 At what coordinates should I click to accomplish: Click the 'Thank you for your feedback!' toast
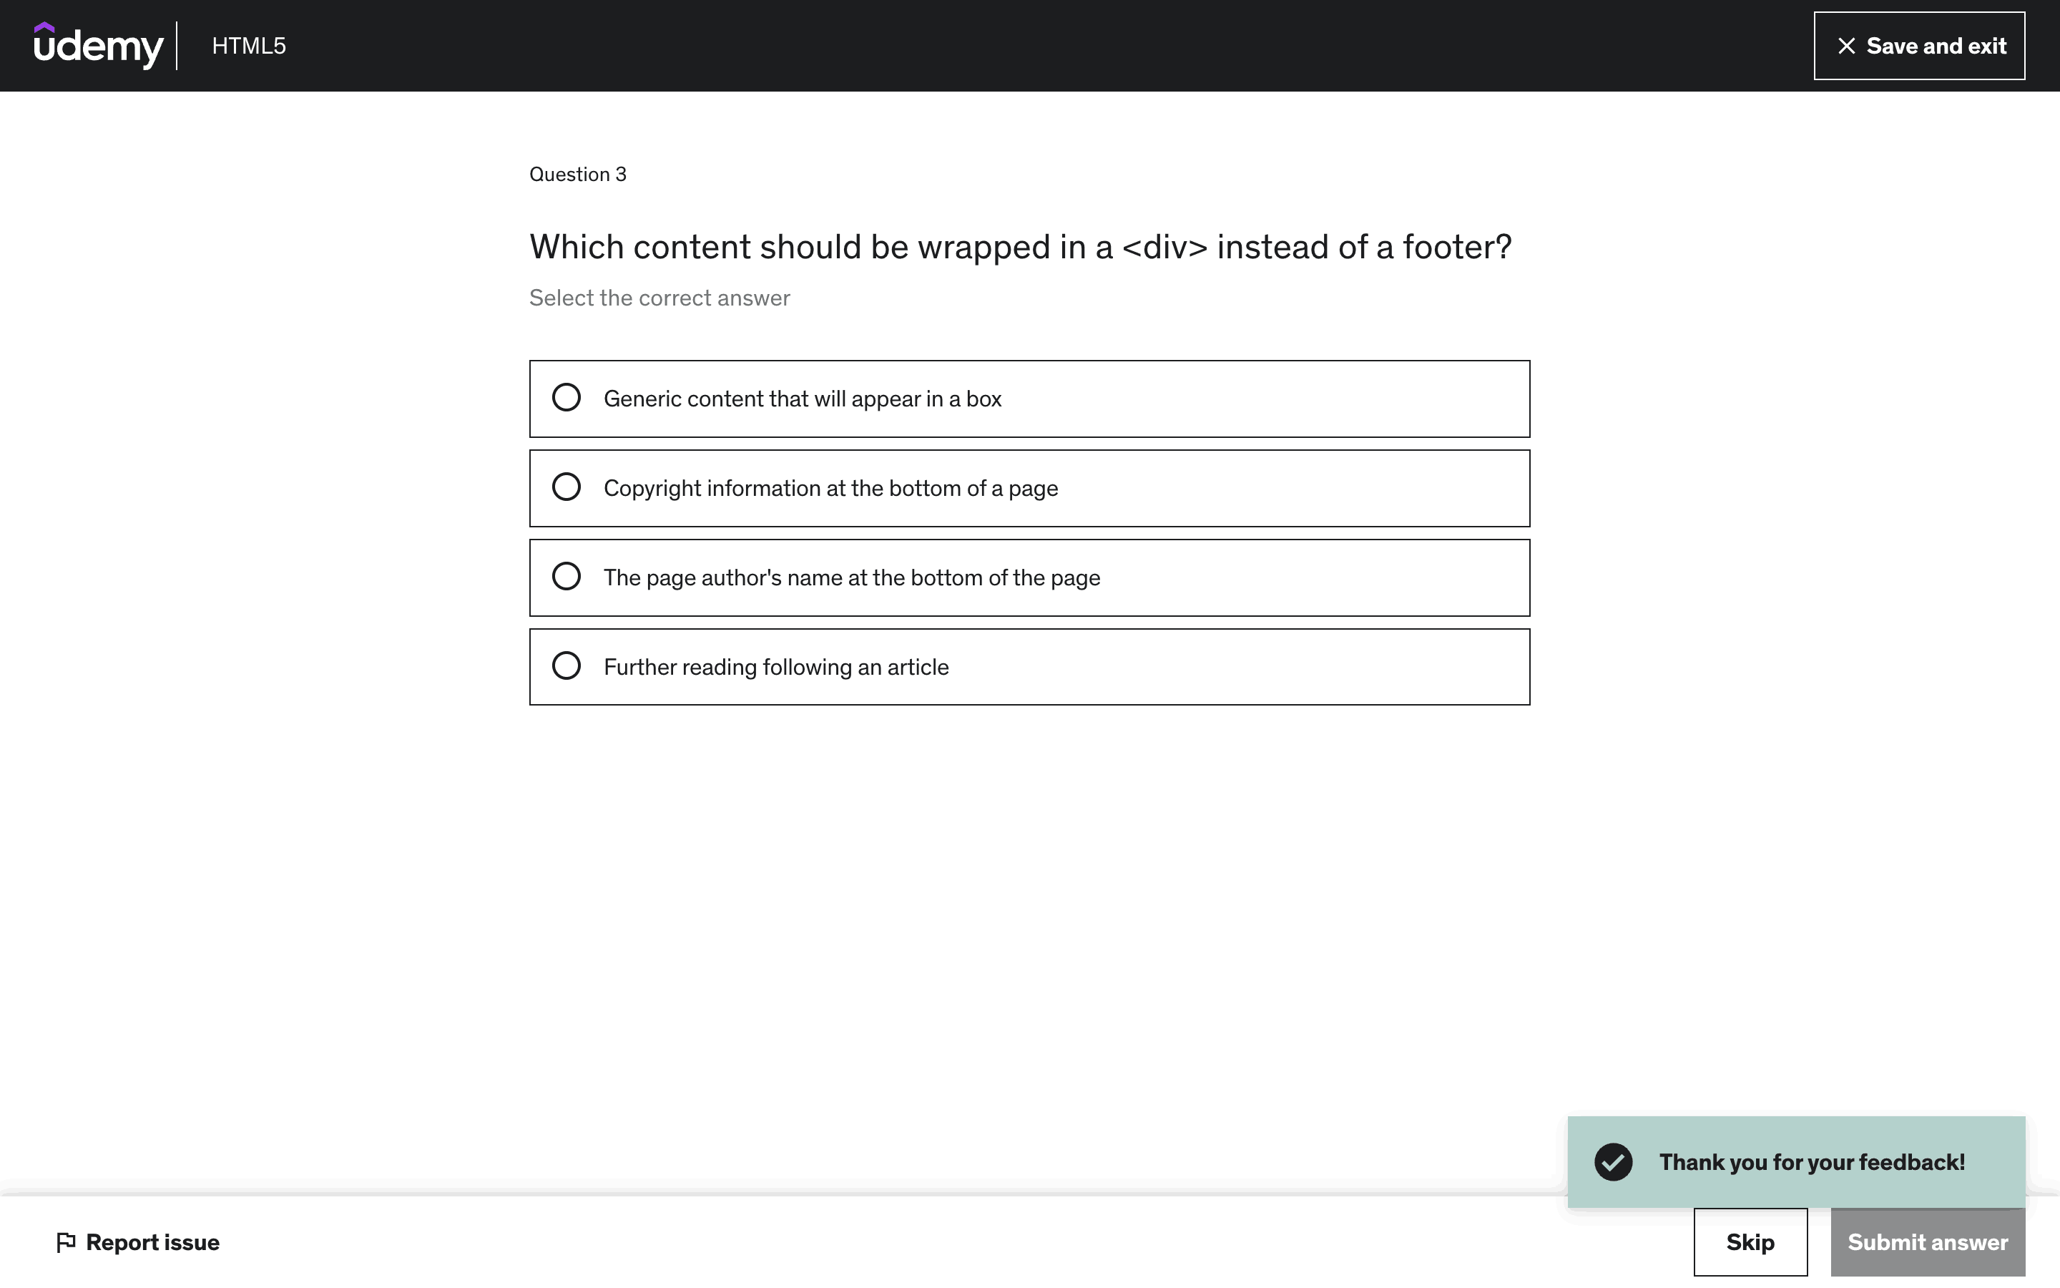pyautogui.click(x=1811, y=1162)
